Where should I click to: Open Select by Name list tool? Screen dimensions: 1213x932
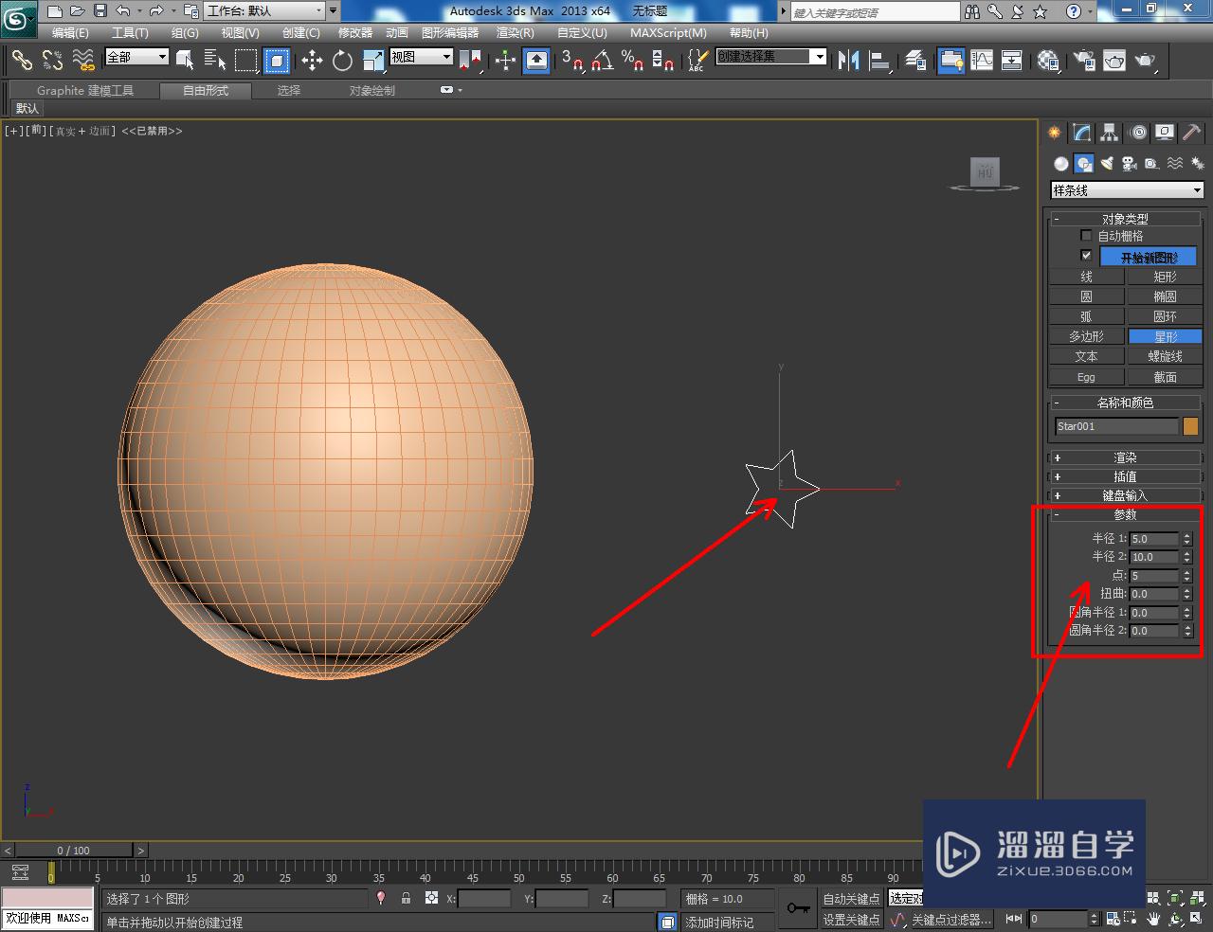(215, 61)
